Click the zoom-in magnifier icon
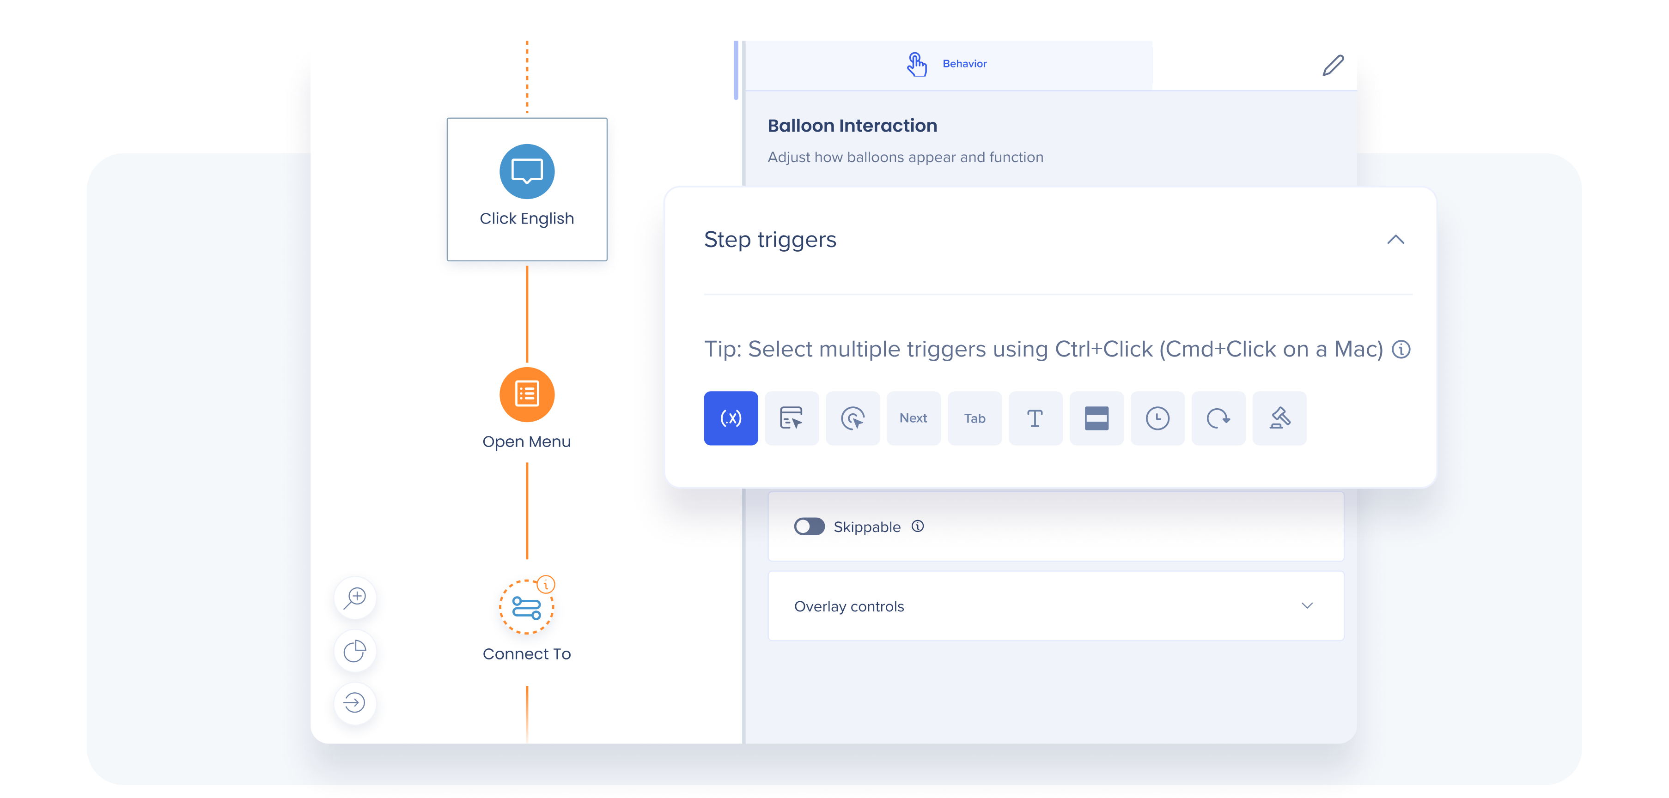This screenshot has height=798, width=1669. tap(355, 597)
